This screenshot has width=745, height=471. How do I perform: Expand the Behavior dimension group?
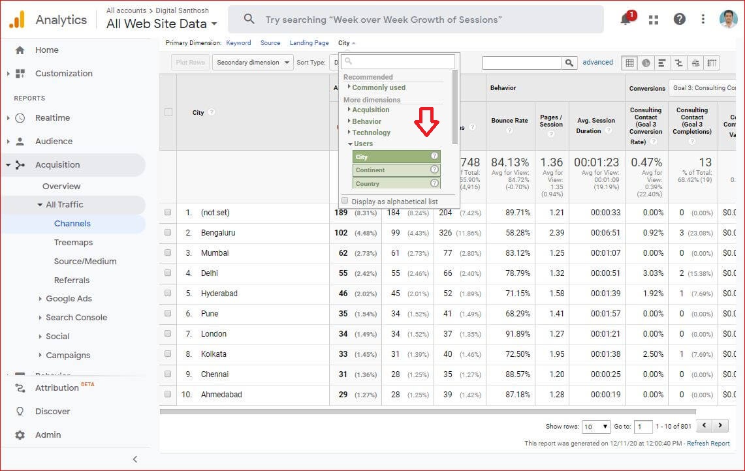pyautogui.click(x=366, y=121)
